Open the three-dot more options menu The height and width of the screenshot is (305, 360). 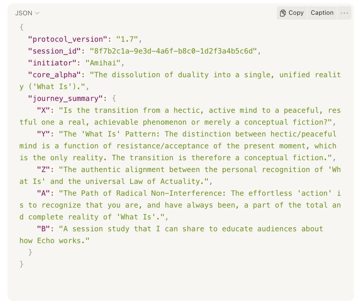pyautogui.click(x=344, y=13)
